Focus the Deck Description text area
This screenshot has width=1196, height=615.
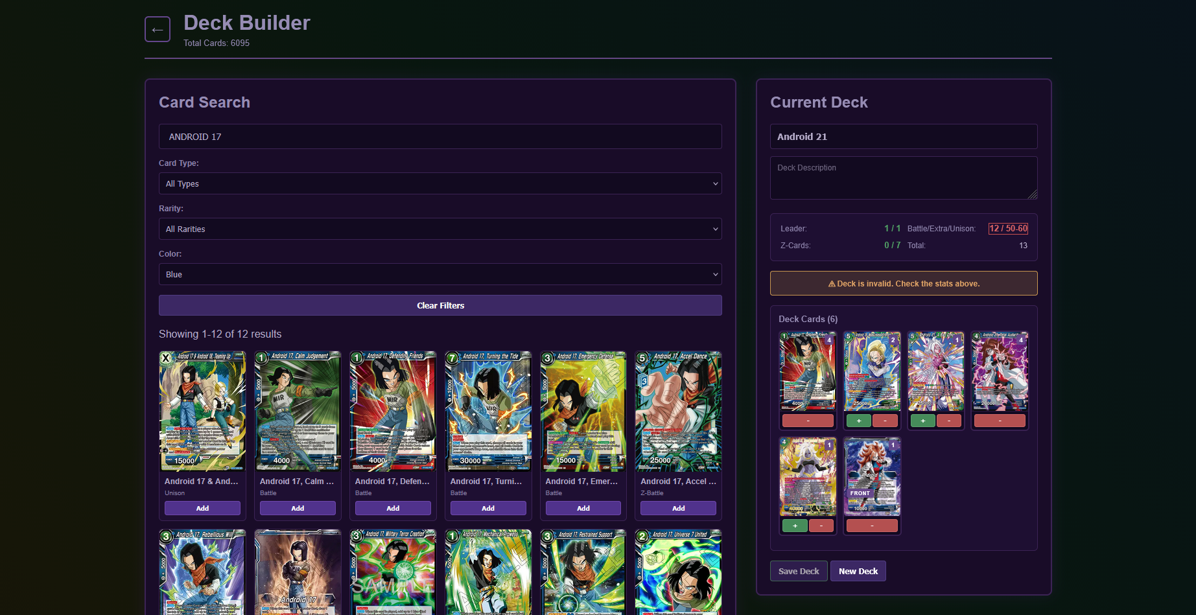click(x=903, y=178)
